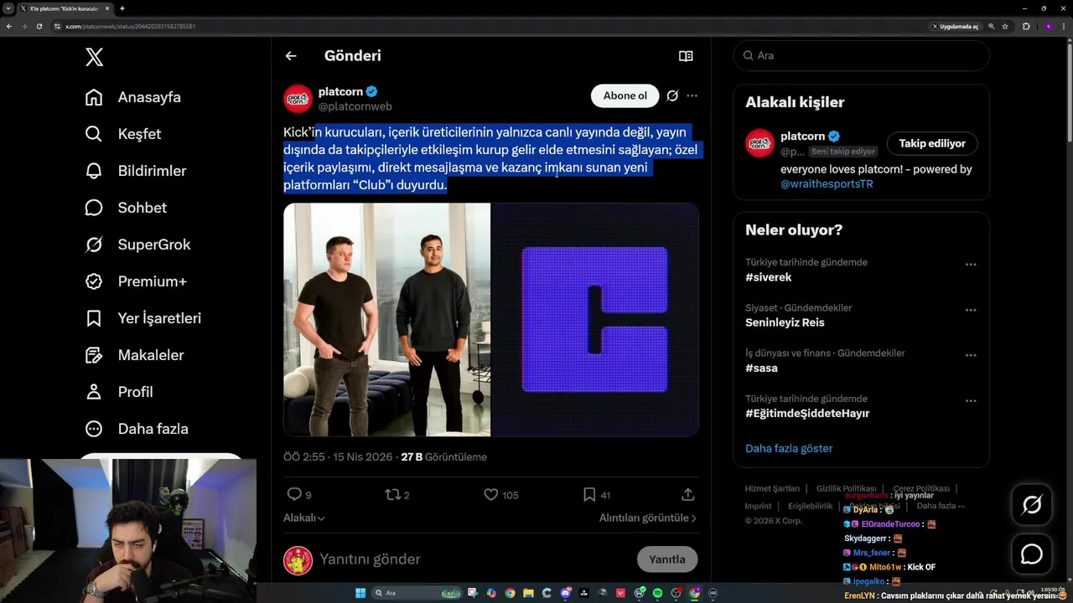Open SuperGrok from sidebar
1073x603 pixels.
pos(138,245)
